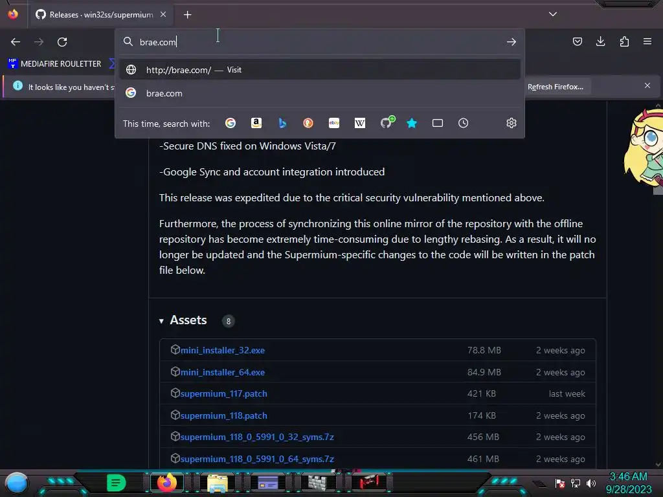Search this time with eBay icon

click(334, 123)
